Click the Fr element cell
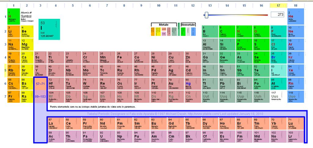313x148 pixels. click(x=13, y=97)
